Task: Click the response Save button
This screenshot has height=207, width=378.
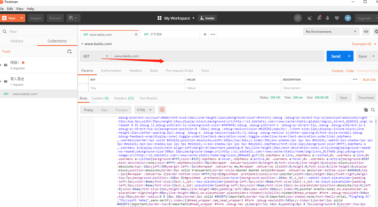Action: (344, 98)
